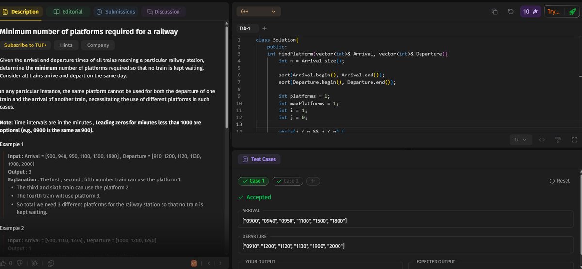Add a new editor tab with plus icon
The width and height of the screenshot is (582, 269).
pyautogui.click(x=264, y=28)
